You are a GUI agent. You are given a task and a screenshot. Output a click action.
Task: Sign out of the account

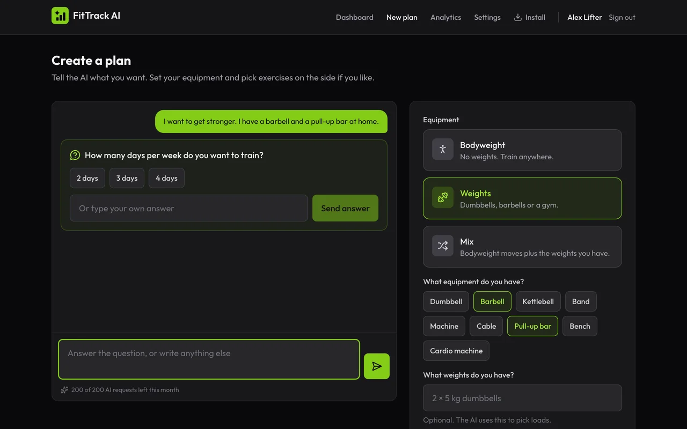coord(622,17)
